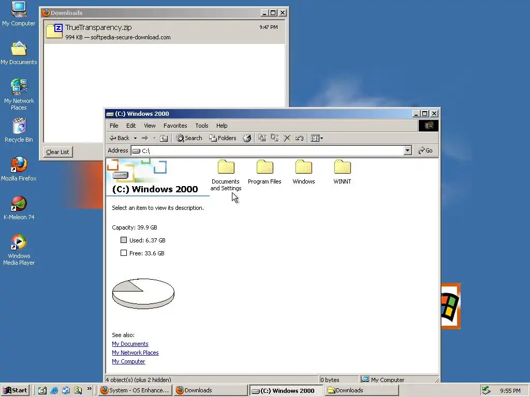Click the system tray network icon

click(485, 390)
